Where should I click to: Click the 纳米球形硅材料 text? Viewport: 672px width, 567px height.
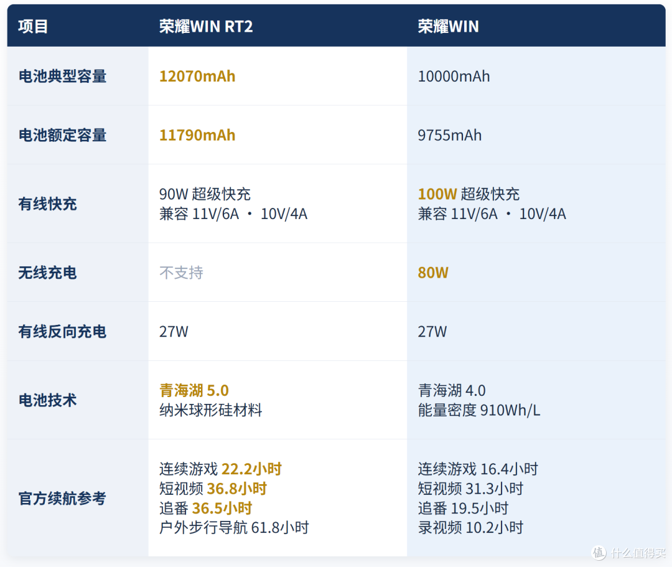point(210,410)
